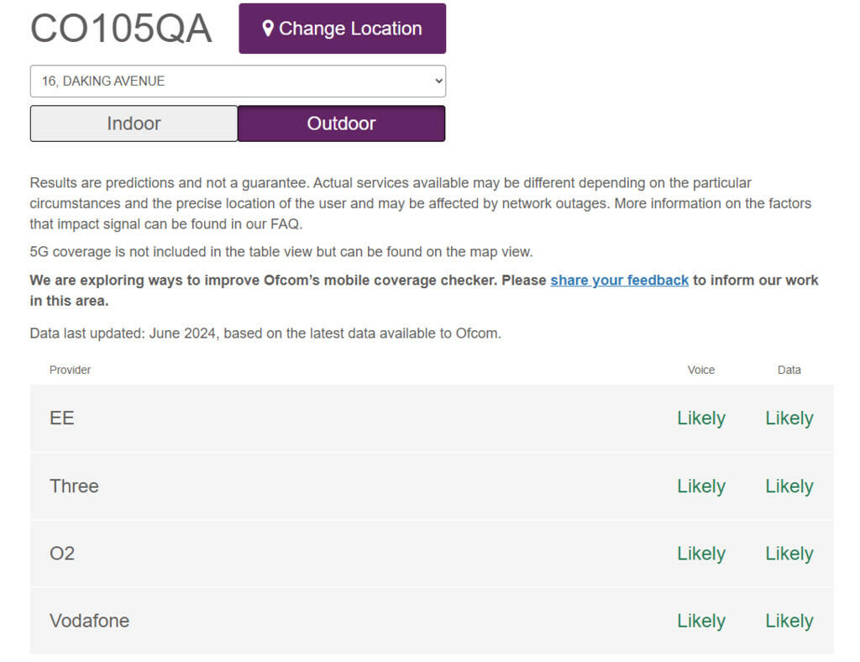The height and width of the screenshot is (662, 860).
Task: Select the Outdoor coverage toggle
Action: click(x=341, y=123)
